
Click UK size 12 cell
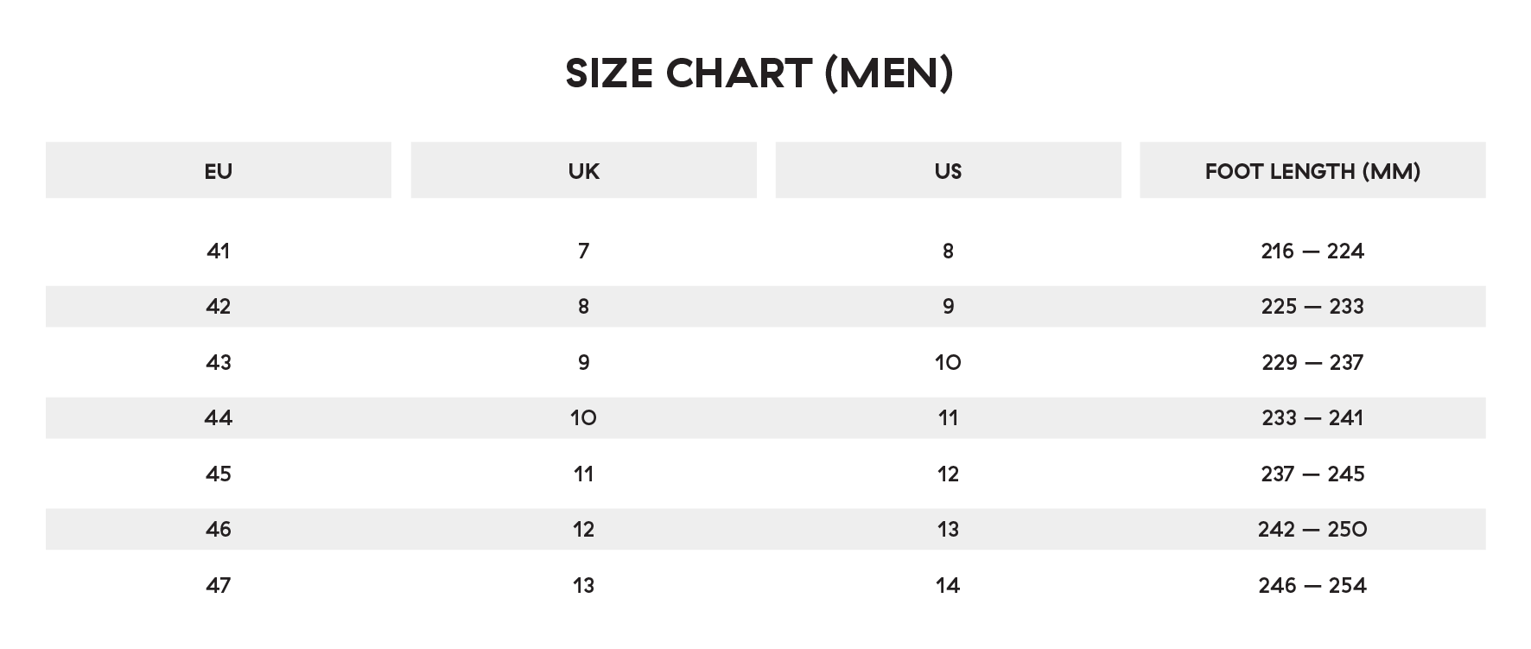pos(584,529)
